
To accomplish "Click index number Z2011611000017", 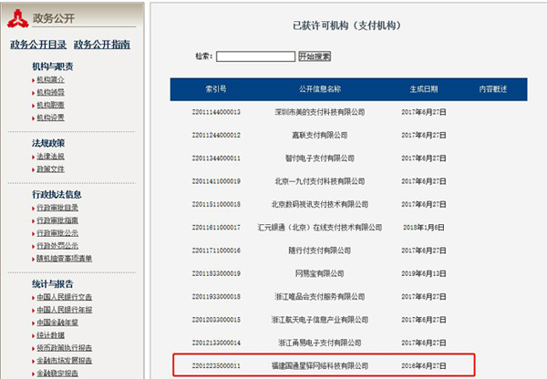I will coord(216,228).
